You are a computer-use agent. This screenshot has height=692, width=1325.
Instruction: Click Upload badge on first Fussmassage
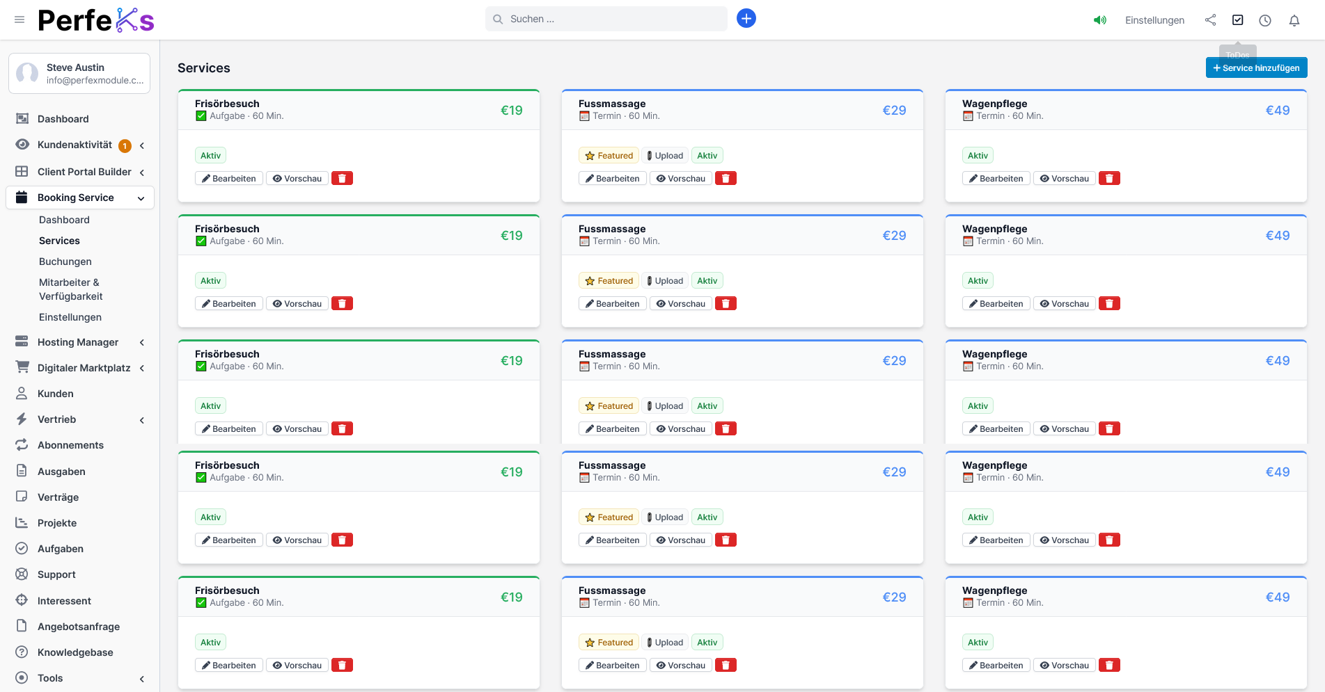click(664, 156)
